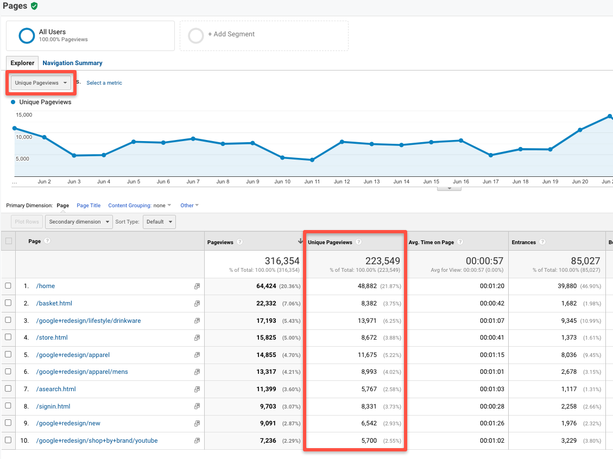This screenshot has height=459, width=613.
Task: Click the open-page icon next to /basket.html
Action: pyautogui.click(x=197, y=303)
